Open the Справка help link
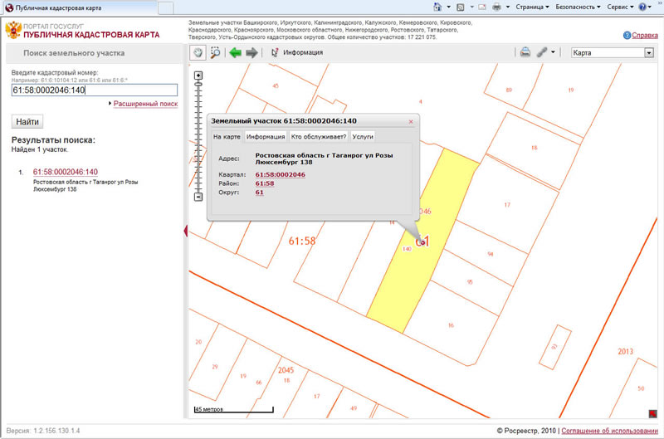This screenshot has height=439, width=664. coord(645,36)
